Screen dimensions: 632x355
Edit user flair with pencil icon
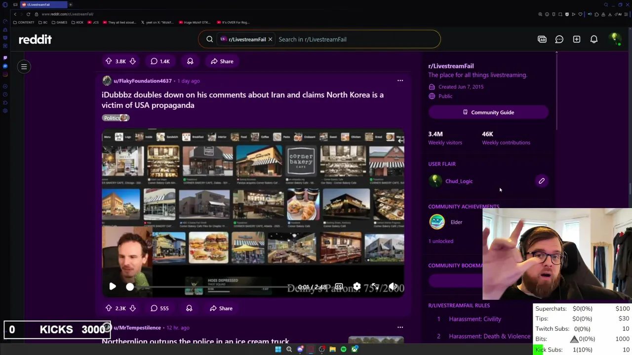[542, 181]
